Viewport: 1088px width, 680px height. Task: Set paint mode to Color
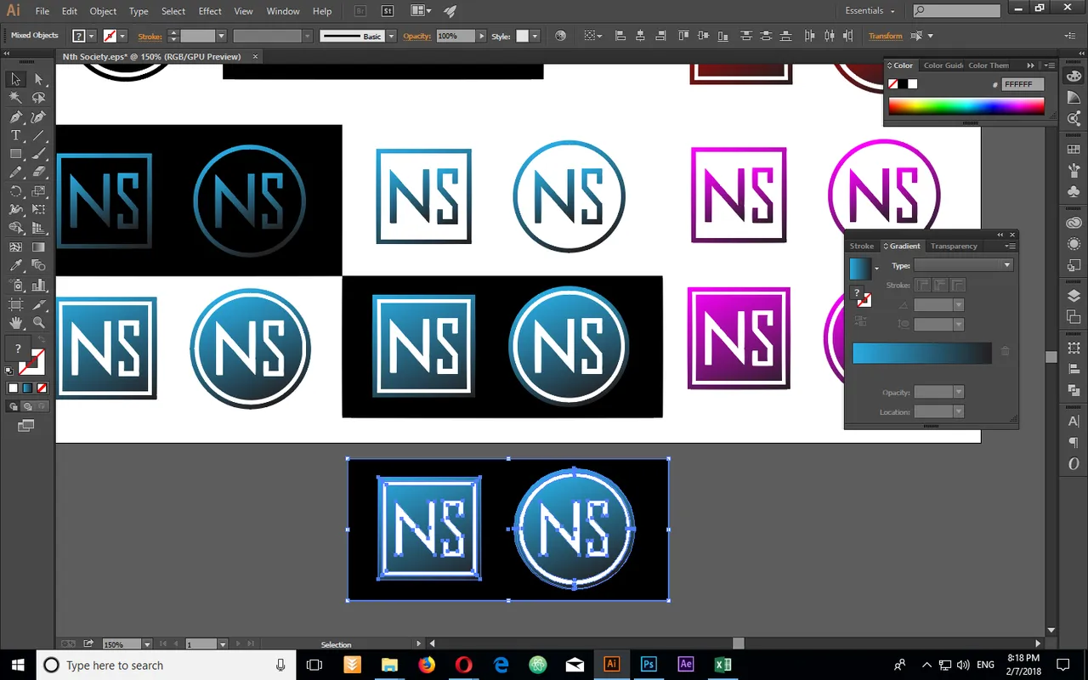13,388
